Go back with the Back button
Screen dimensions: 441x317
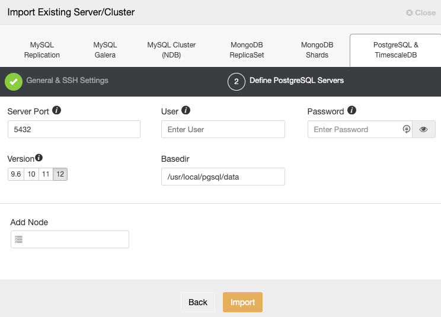pyautogui.click(x=198, y=302)
